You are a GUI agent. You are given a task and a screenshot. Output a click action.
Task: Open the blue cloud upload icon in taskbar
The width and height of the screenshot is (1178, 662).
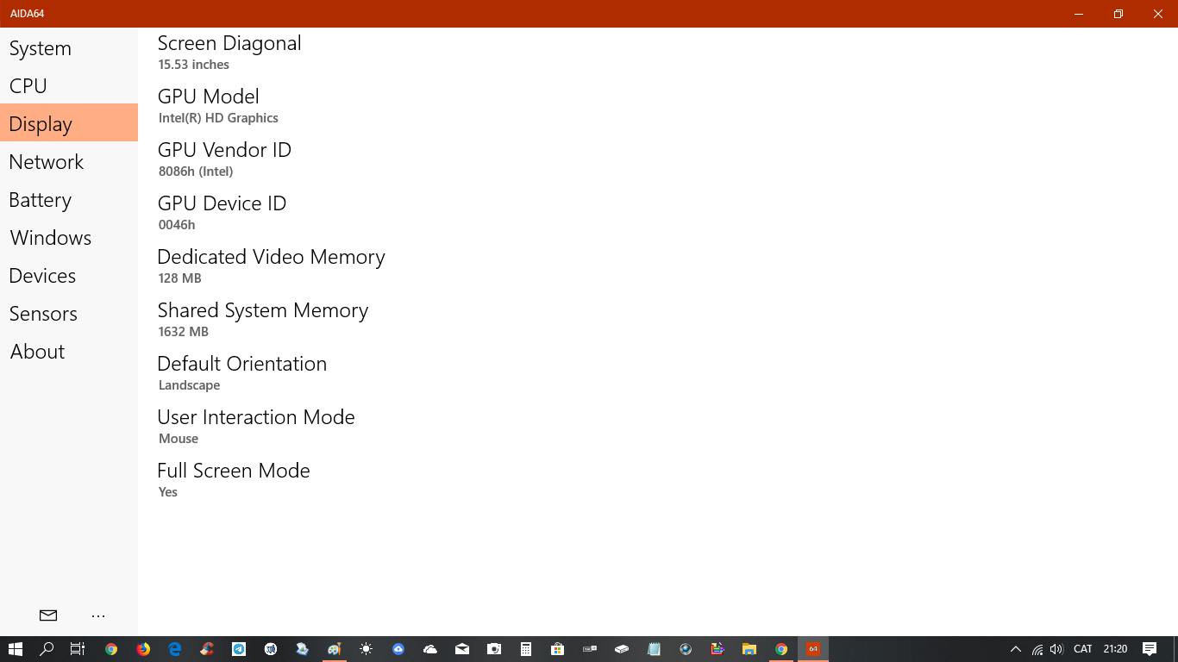pos(398,649)
